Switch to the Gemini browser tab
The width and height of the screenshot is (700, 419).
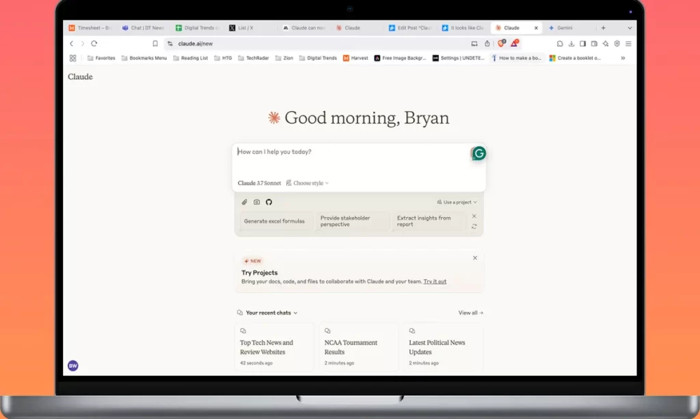[564, 28]
